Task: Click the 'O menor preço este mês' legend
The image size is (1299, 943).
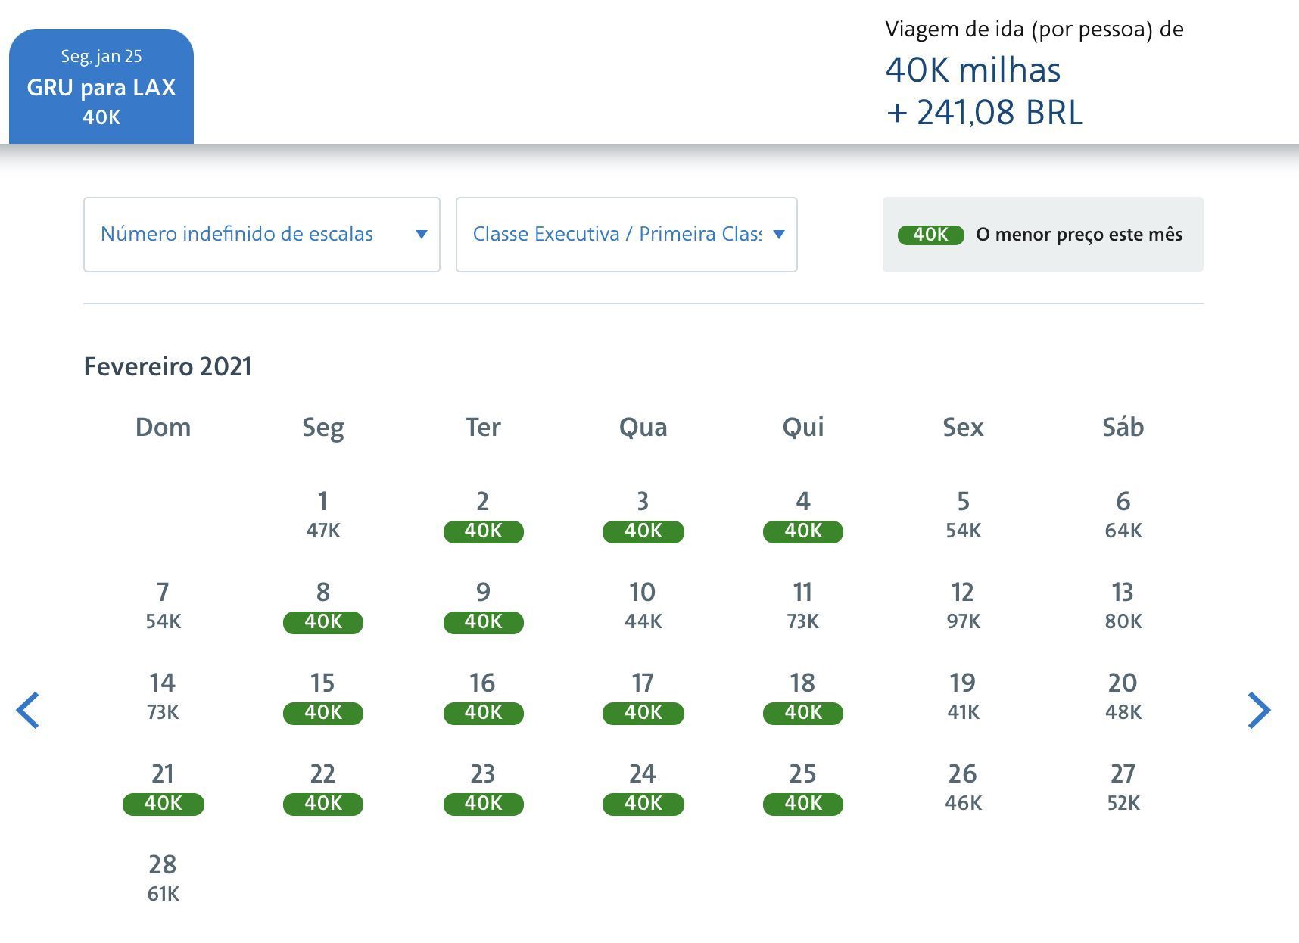Action: click(x=1043, y=235)
